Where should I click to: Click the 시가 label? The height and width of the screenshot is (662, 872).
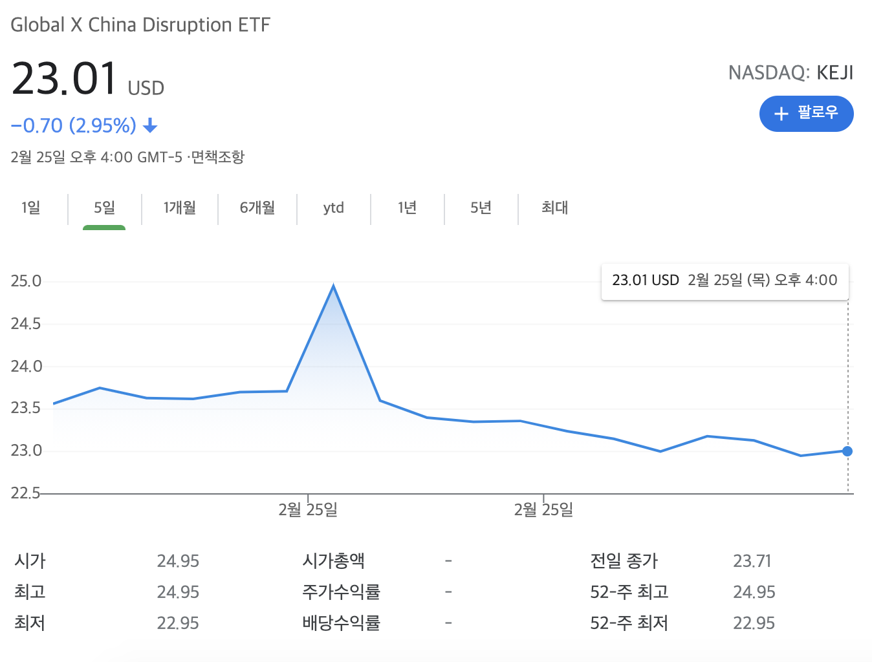[30, 561]
